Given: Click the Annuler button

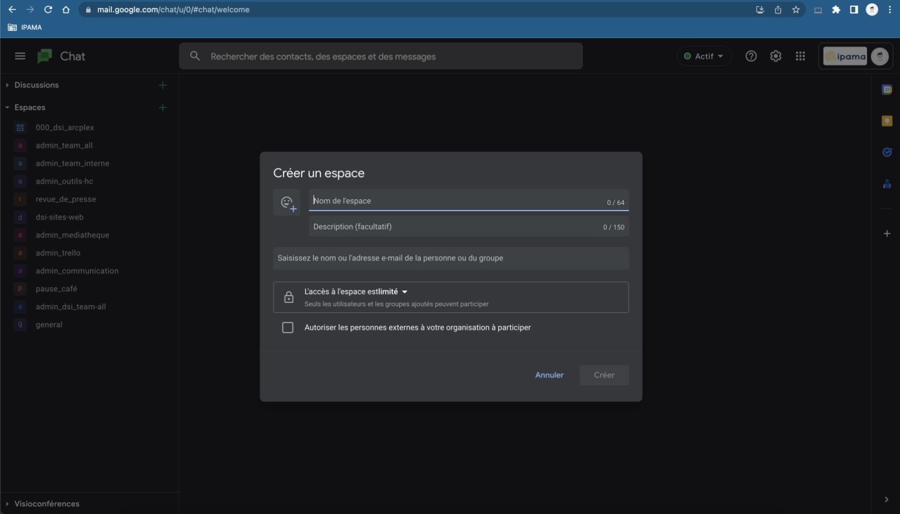Looking at the screenshot, I should (549, 375).
